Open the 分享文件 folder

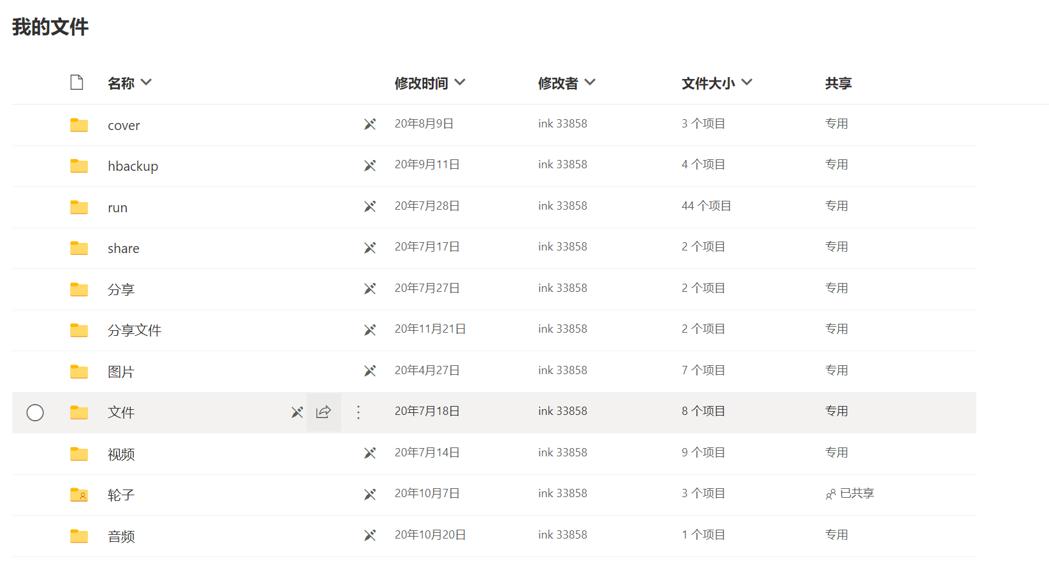click(135, 330)
